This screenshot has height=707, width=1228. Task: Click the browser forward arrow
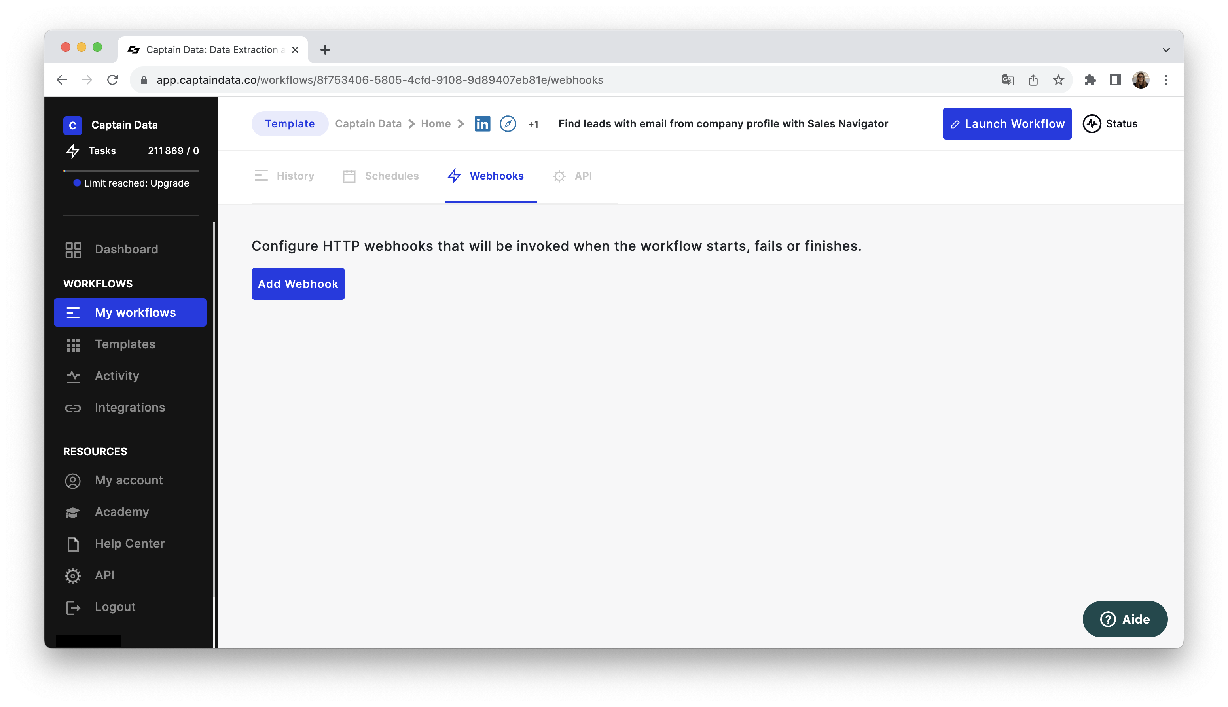coord(87,80)
